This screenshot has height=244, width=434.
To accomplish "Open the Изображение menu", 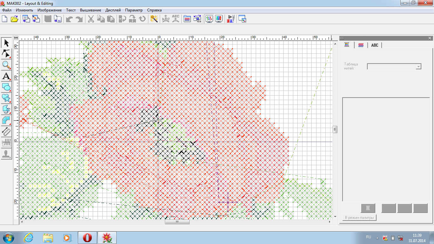I will tap(50, 10).
